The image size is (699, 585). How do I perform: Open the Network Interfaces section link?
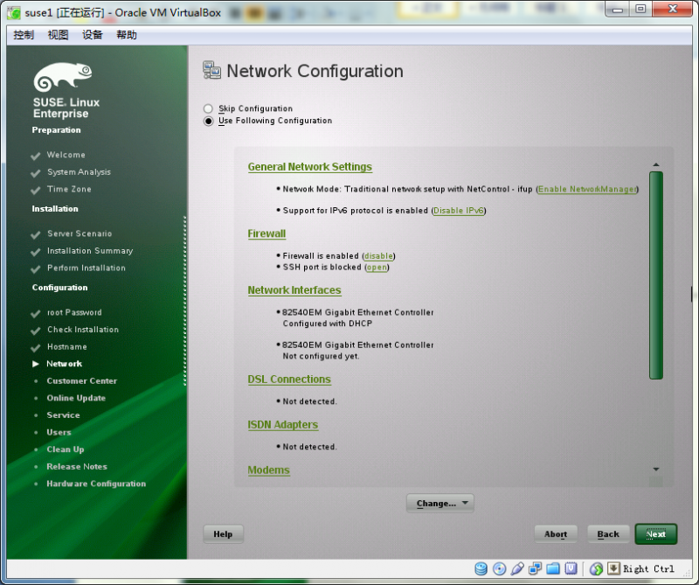pos(294,289)
